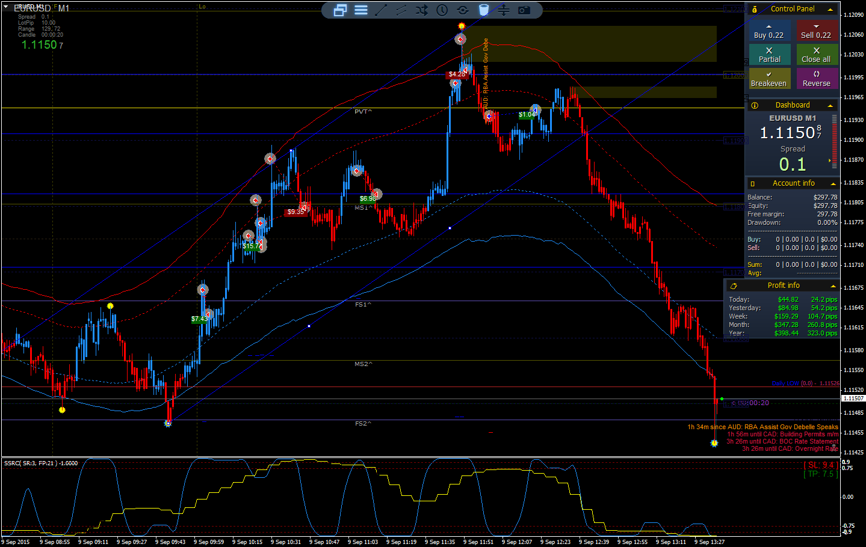This screenshot has width=866, height=547.
Task: Click the Drawdown 0.00% value
Action: tap(827, 222)
